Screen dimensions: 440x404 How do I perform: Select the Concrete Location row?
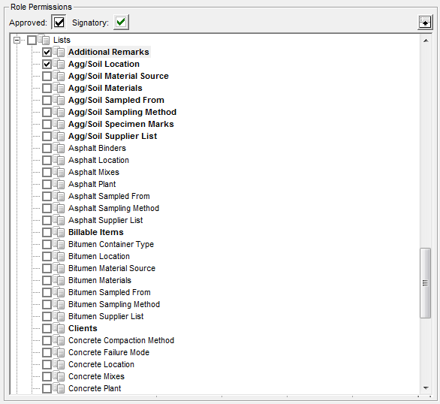pyautogui.click(x=101, y=364)
